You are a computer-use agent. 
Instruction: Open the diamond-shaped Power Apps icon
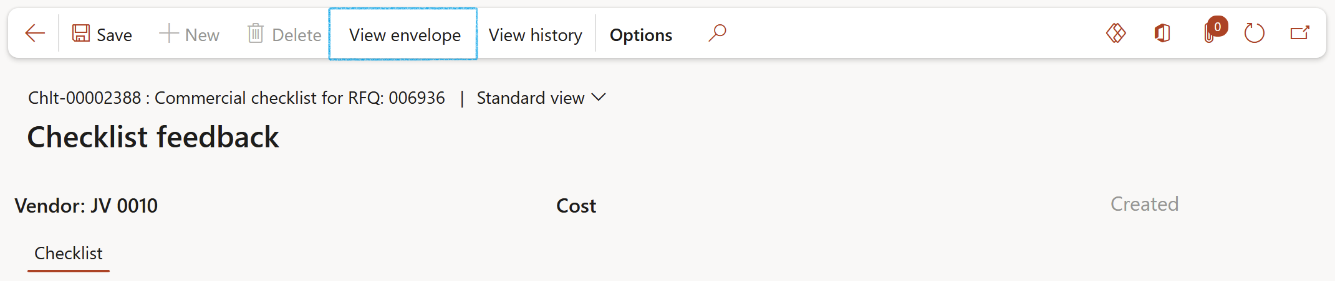(x=1116, y=33)
